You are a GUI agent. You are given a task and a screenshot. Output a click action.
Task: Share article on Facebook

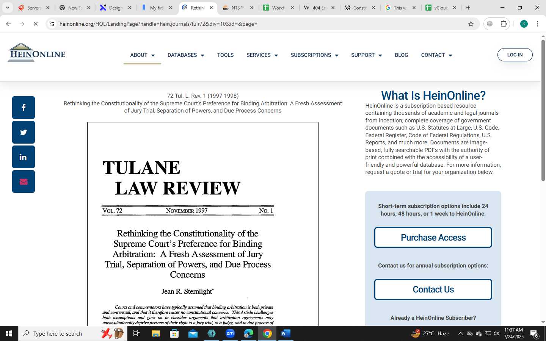[x=24, y=108]
